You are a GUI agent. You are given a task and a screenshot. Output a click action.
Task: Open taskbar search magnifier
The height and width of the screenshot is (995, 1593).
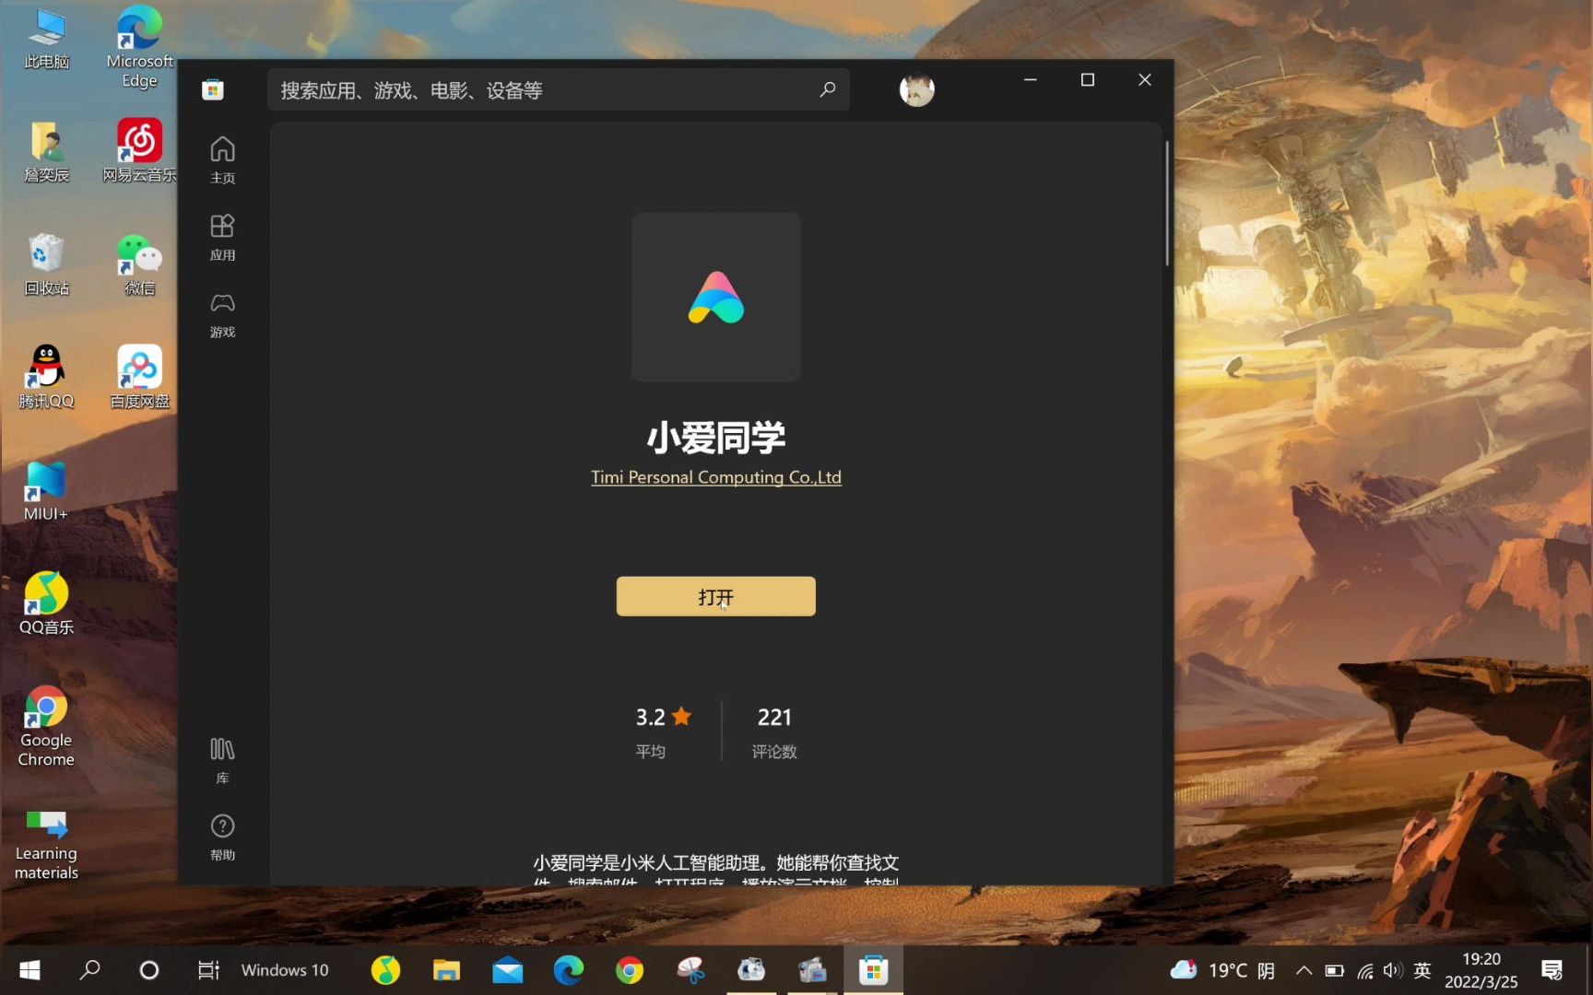pos(89,970)
